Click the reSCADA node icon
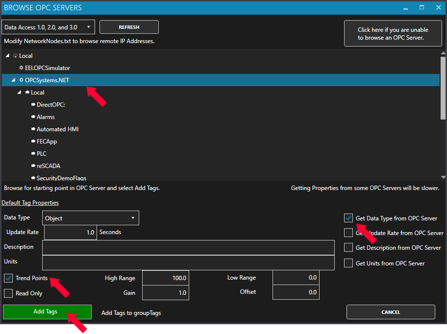 tap(33, 166)
